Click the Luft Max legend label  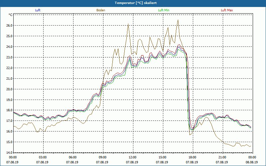tap(227, 10)
